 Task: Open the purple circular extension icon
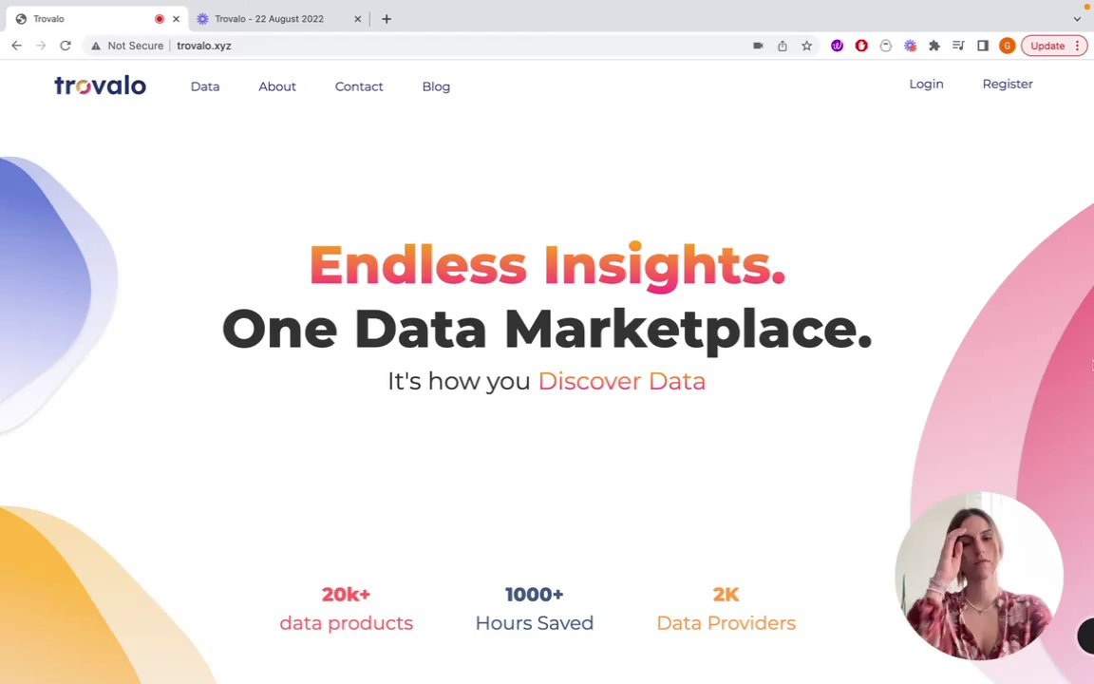pyautogui.click(x=838, y=46)
